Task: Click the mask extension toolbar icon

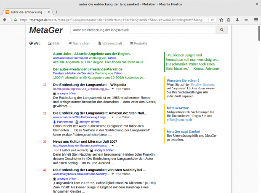Action: [246, 20]
